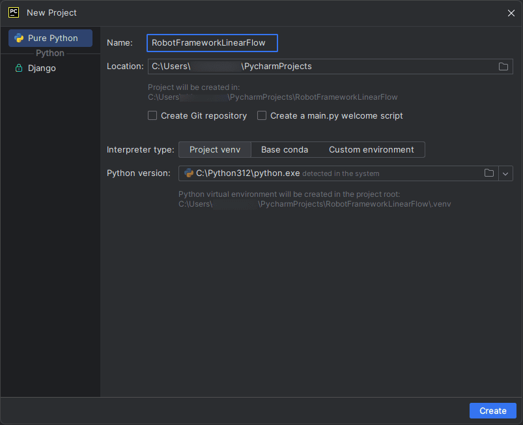Click the PyCharm logo icon in title bar

pos(14,12)
